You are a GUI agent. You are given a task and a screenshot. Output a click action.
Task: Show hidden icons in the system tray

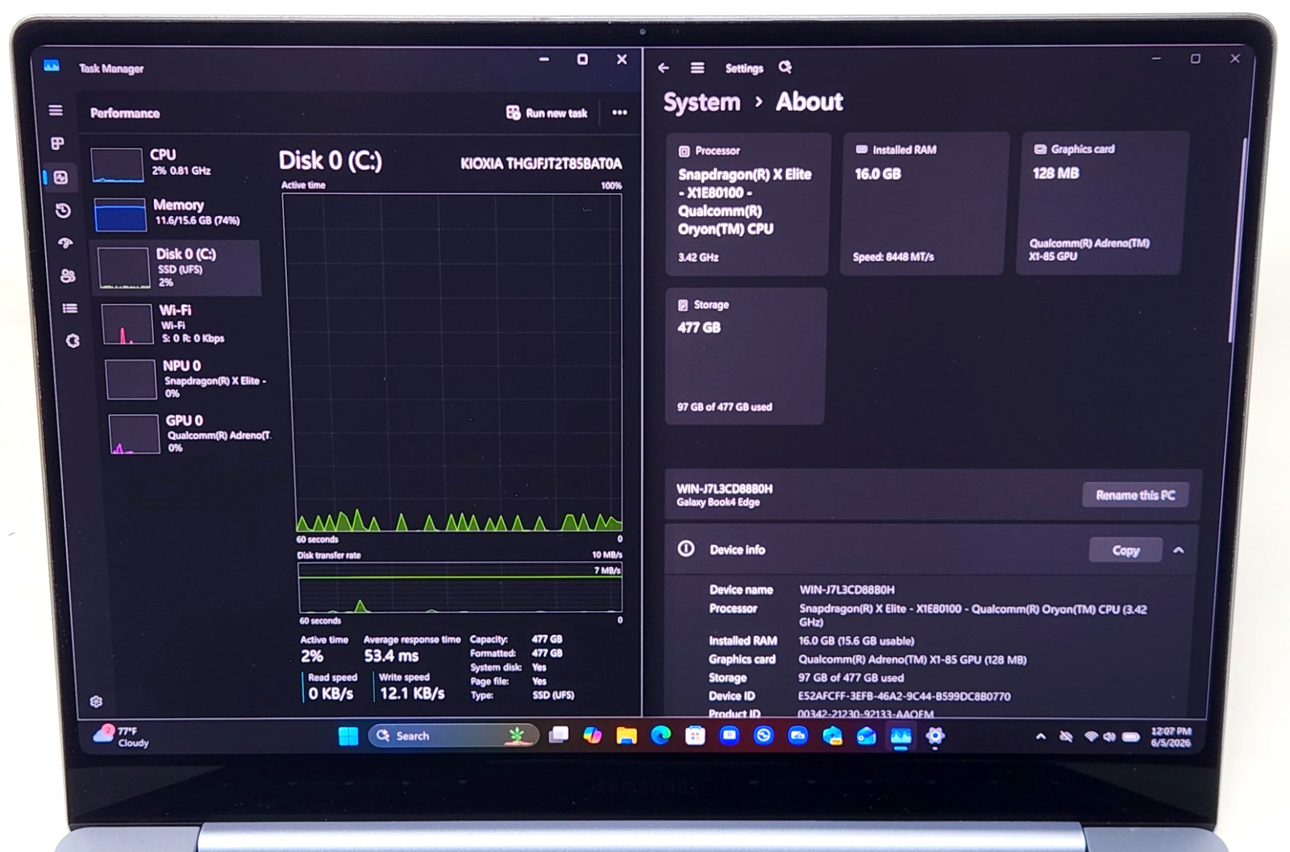click(x=1041, y=737)
